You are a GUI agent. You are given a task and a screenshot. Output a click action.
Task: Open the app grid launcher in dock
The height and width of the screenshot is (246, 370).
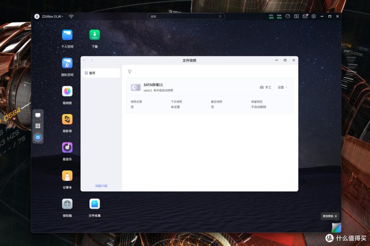(38, 126)
